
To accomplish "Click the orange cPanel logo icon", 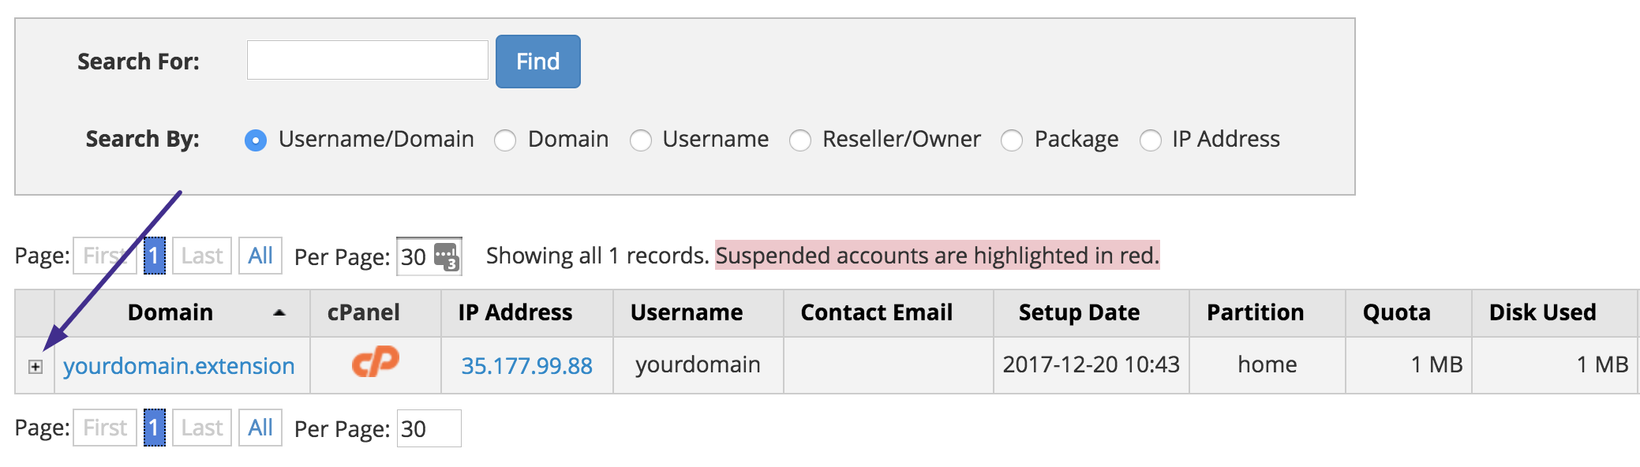I will 375,363.
